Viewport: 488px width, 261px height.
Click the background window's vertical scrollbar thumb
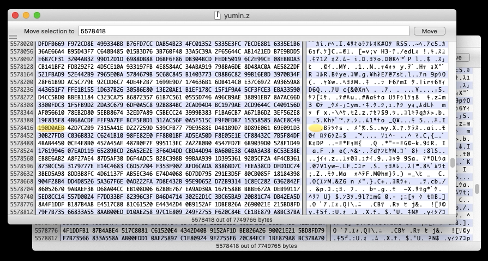click(477, 189)
